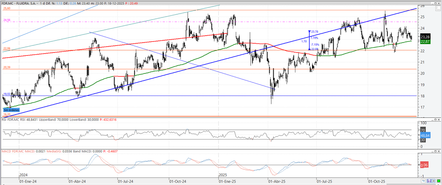Viewport: 442px width, 185px height.
Task: Close the main price chart panel
Action: coord(439,3)
